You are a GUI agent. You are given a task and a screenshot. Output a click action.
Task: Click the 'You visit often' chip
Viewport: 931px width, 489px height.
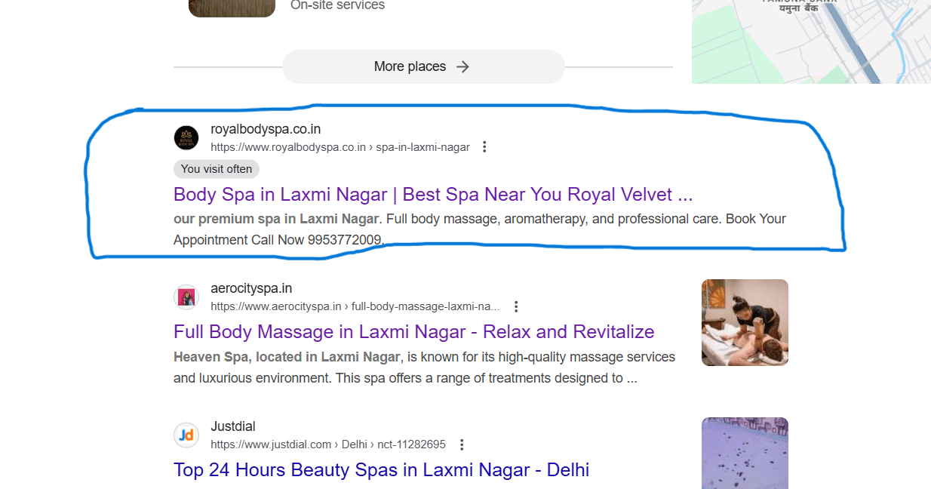(216, 168)
